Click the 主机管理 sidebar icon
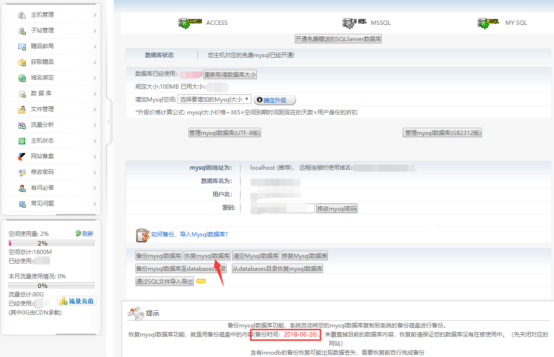554x357 pixels. coord(22,15)
